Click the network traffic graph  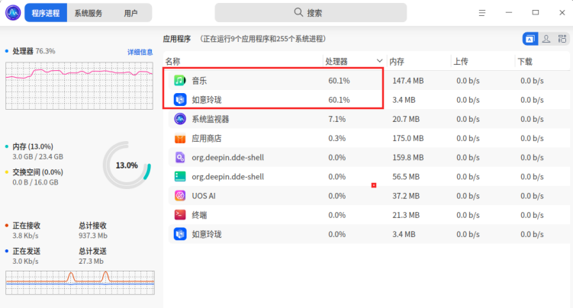[80, 282]
